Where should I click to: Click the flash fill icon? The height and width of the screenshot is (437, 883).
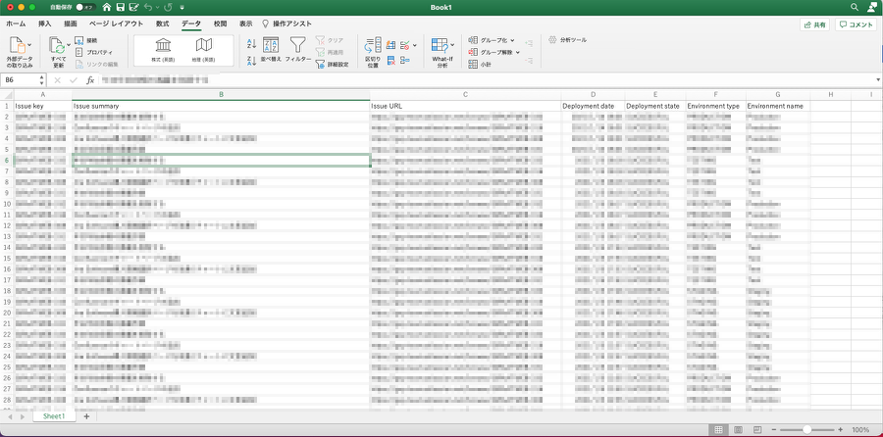[x=390, y=45]
